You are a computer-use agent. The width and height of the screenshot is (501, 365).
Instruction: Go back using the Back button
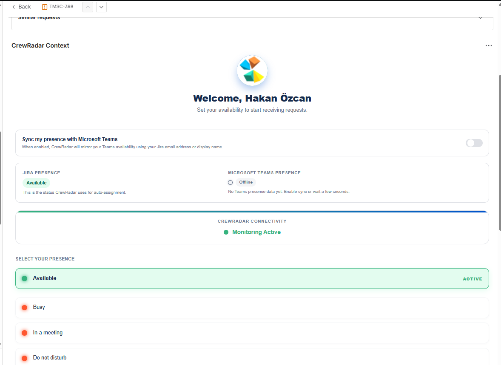tap(21, 7)
